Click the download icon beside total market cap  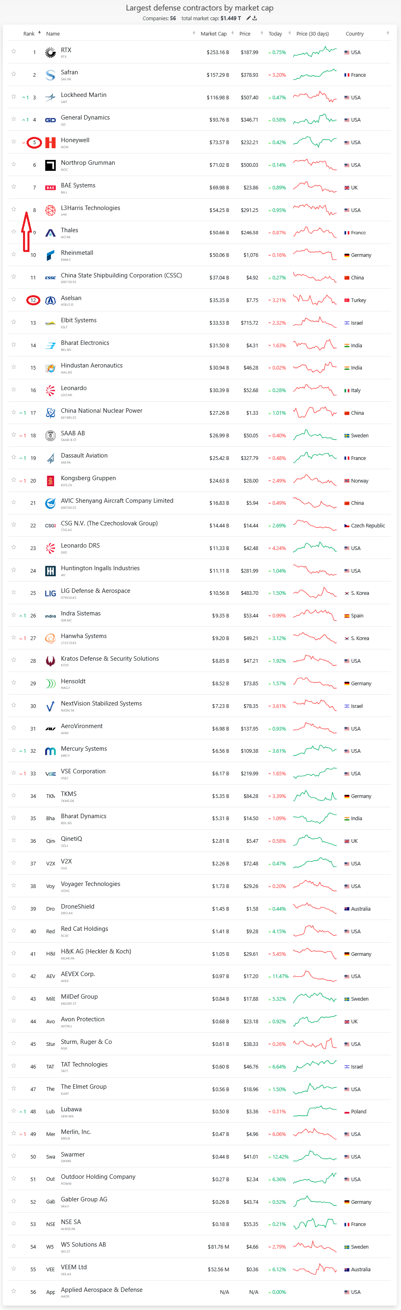click(x=255, y=18)
